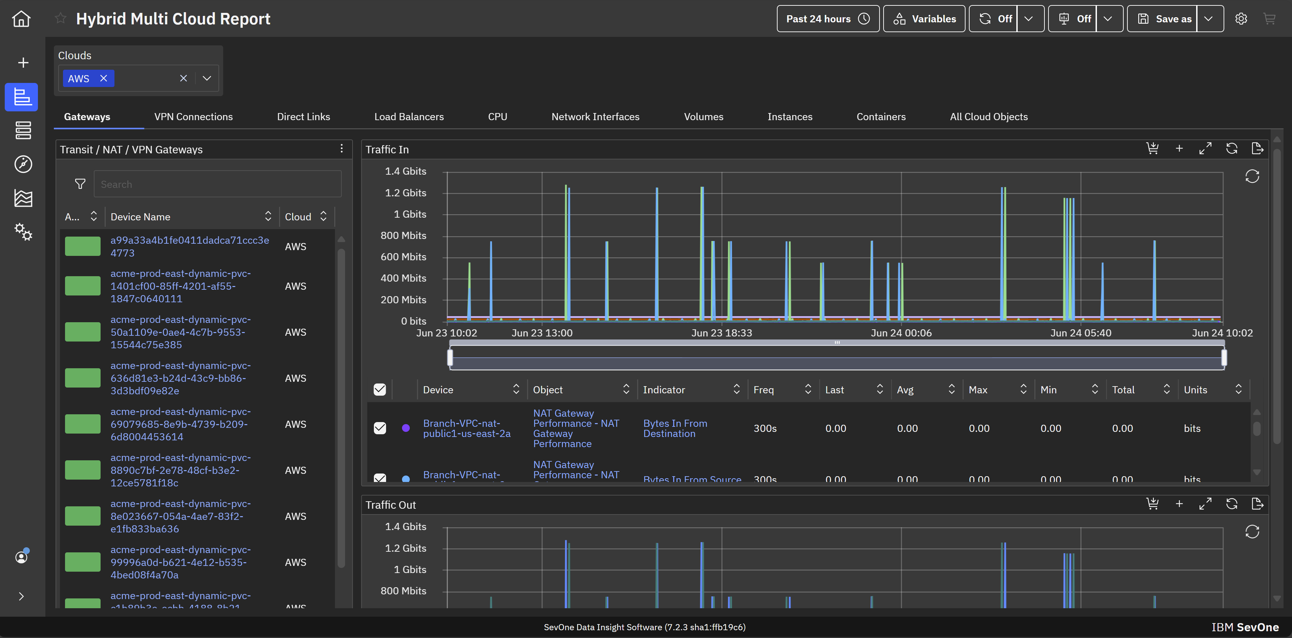Open report settings gear icon
1292x638 pixels.
pyautogui.click(x=1241, y=19)
